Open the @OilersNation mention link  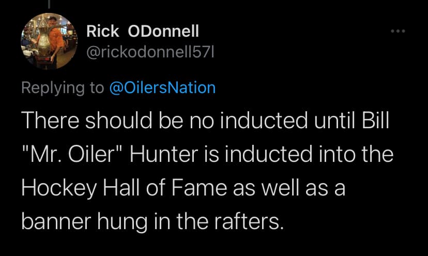[162, 87]
